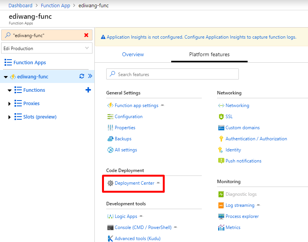This screenshot has width=308, height=242.
Task: Expand the Slots (preview) tree node
Action: [9, 117]
